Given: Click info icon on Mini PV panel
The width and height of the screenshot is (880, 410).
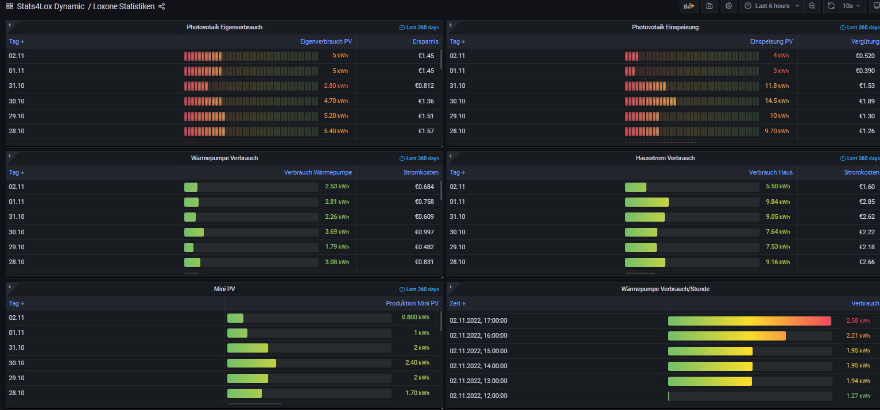Looking at the screenshot, I should 10,287.
